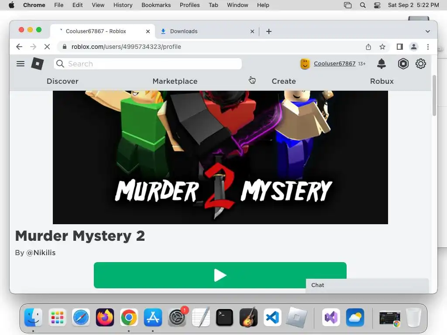
Task: Open Control Center in the menu bar
Action: pyautogui.click(x=377, y=5)
